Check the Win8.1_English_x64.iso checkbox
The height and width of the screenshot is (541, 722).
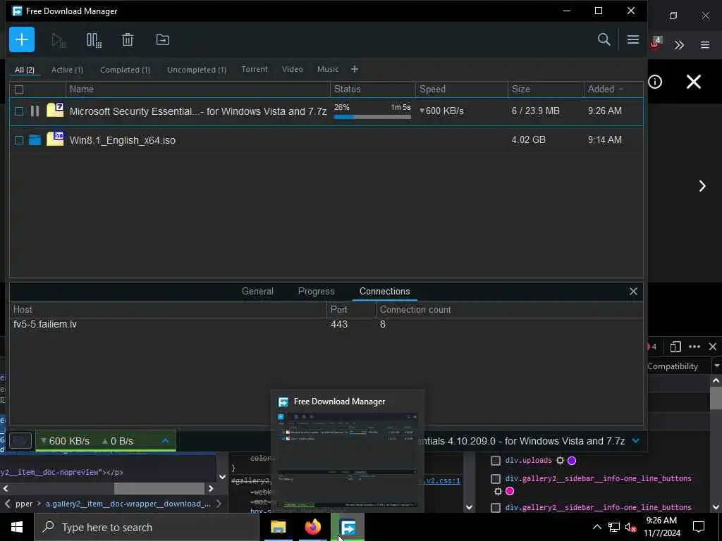19,140
